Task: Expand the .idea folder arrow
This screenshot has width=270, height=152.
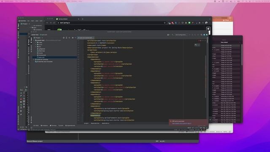Action: pos(36,42)
